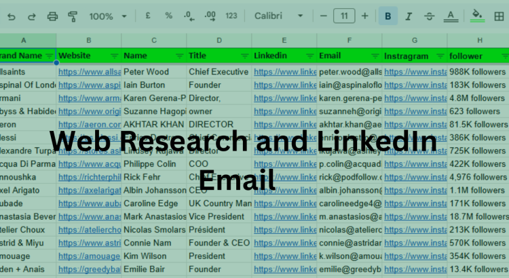Open the zoom level 100% dropdown
Image resolution: width=509 pixels, height=278 pixels.
click(108, 16)
